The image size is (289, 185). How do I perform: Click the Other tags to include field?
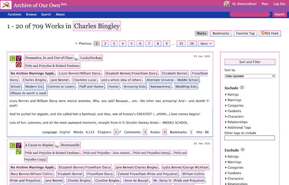point(250,138)
